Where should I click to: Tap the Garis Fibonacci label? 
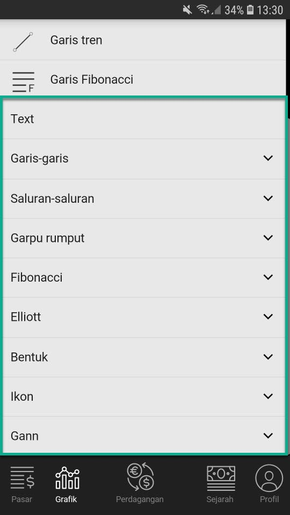pos(92,79)
